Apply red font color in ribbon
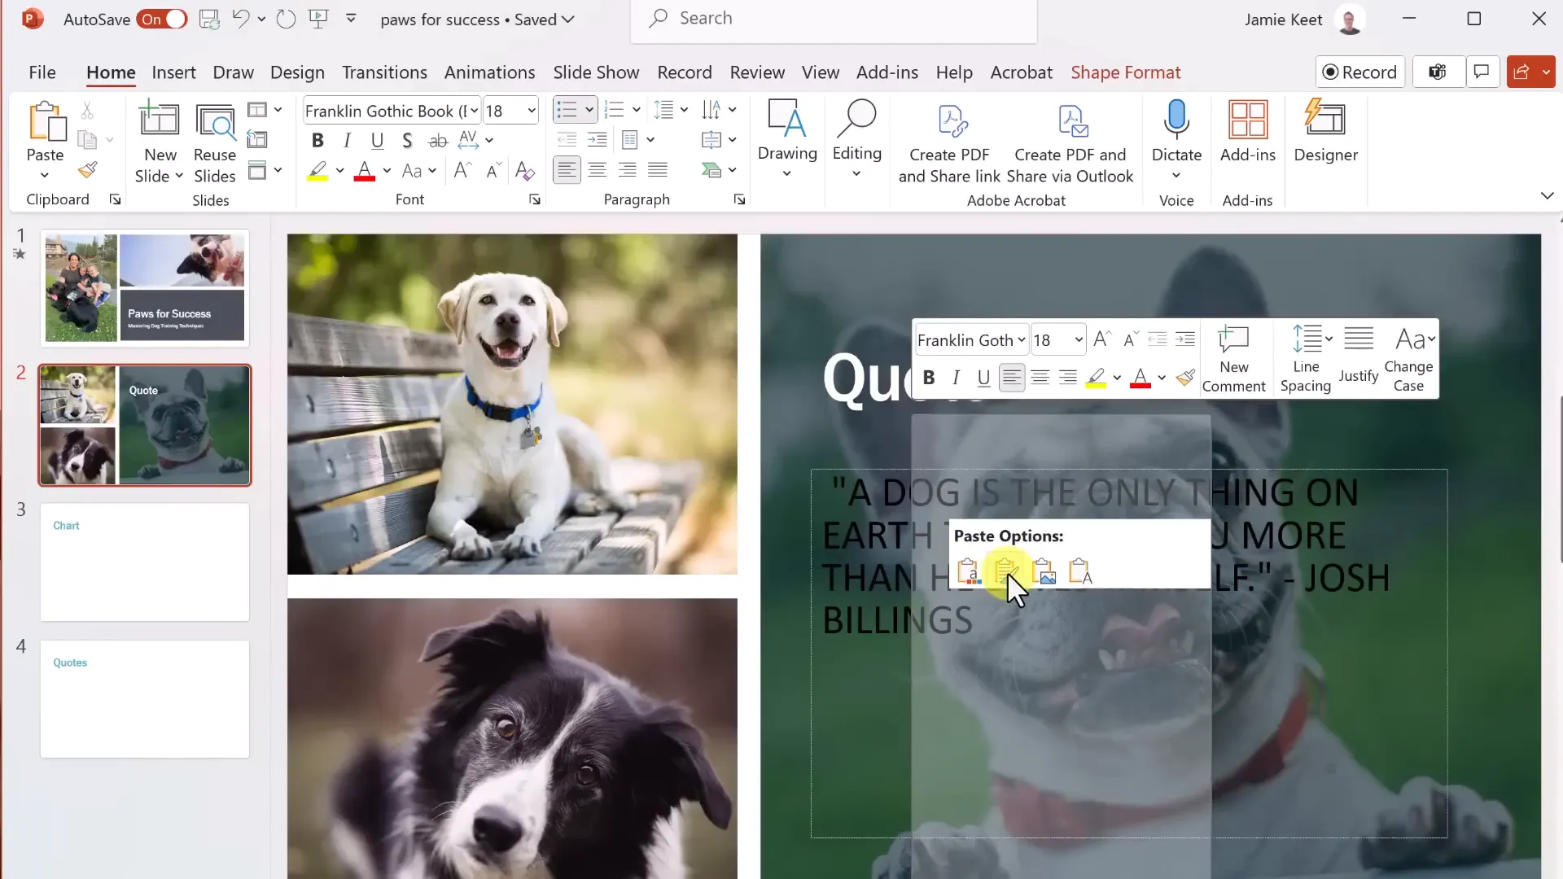This screenshot has height=879, width=1563. [x=365, y=171]
